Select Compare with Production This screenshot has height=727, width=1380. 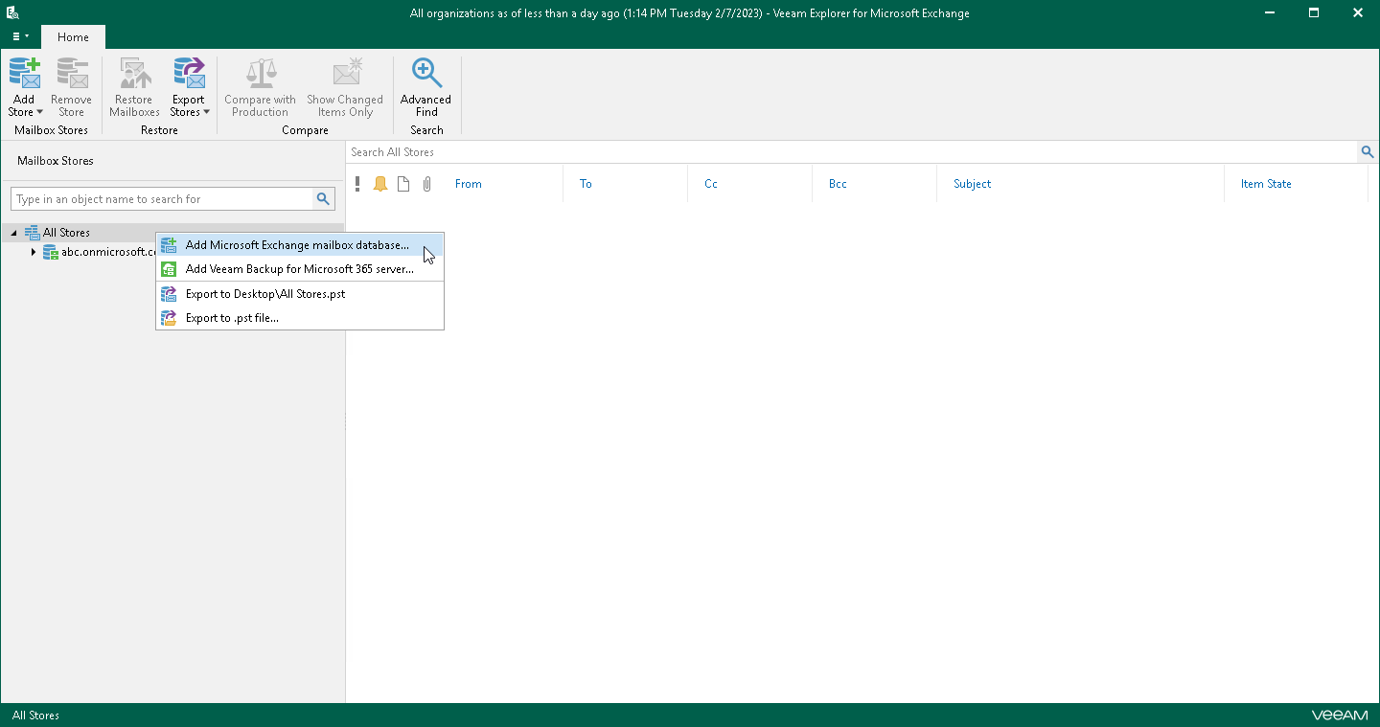click(260, 86)
